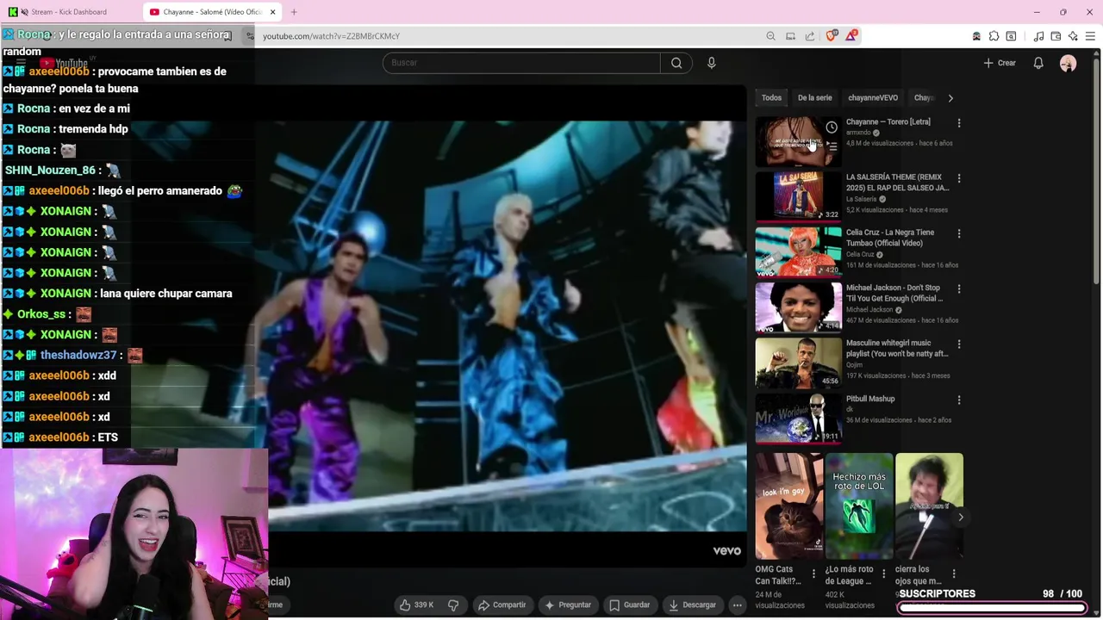Open the YouTube account avatar menu
The height and width of the screenshot is (620, 1103).
pyautogui.click(x=1068, y=64)
